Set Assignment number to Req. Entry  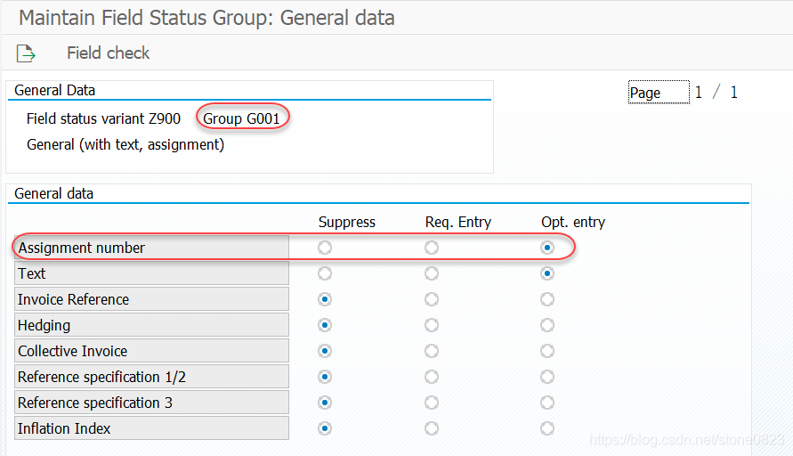pyautogui.click(x=432, y=248)
